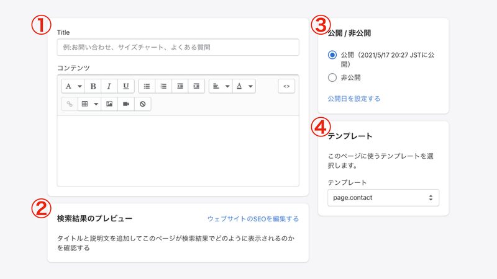
Task: Click the 公開日を設定する link
Action: click(x=353, y=99)
